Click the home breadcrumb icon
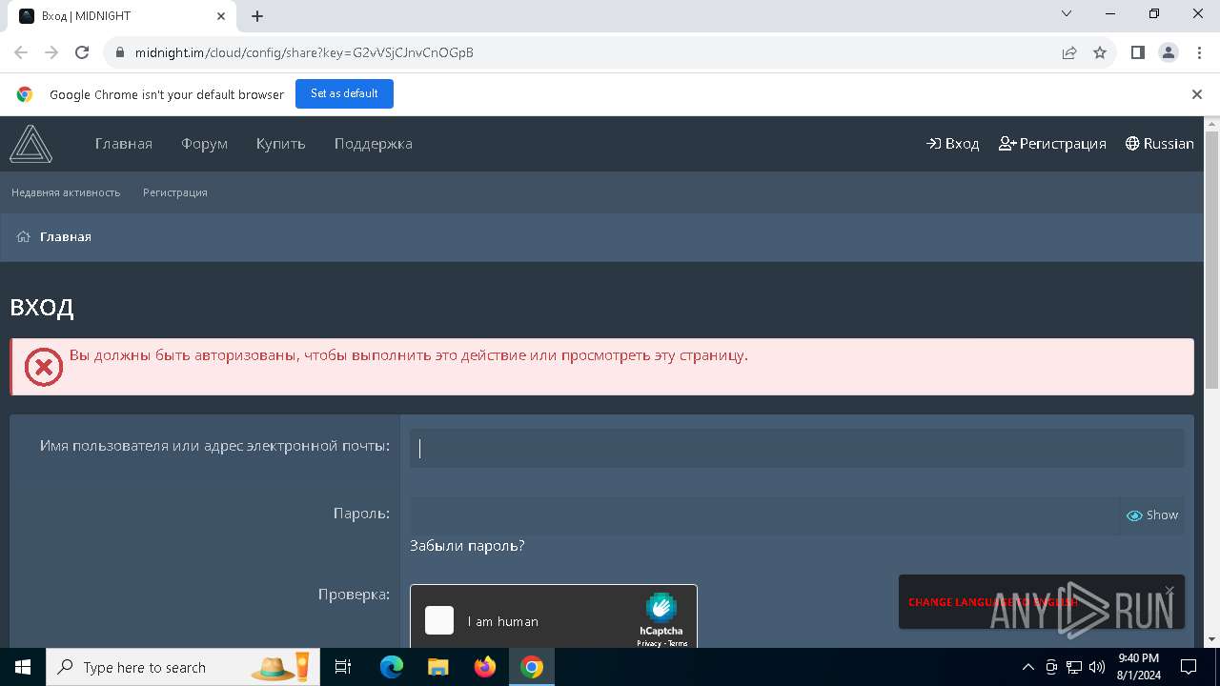The height and width of the screenshot is (686, 1220). pos(24,236)
